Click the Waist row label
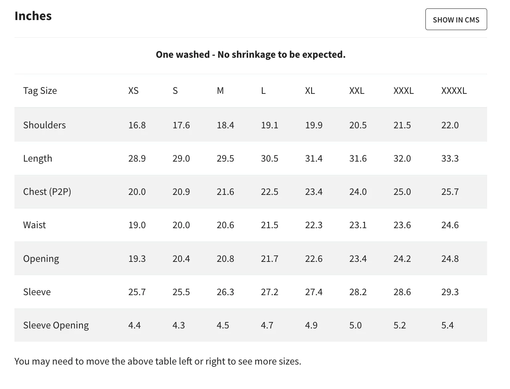510x389 pixels. (x=34, y=225)
